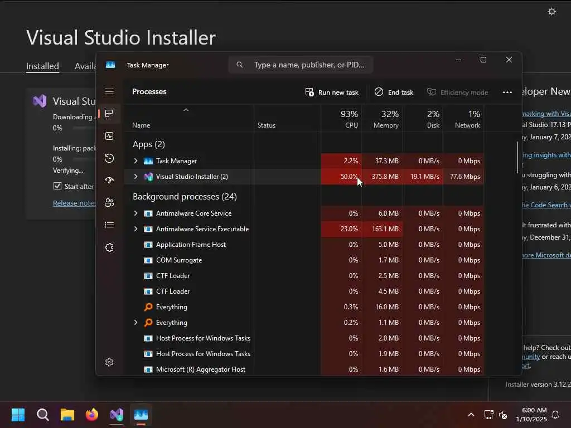This screenshot has height=428, width=571.
Task: Show hidden system tray icons
Action: (471, 415)
